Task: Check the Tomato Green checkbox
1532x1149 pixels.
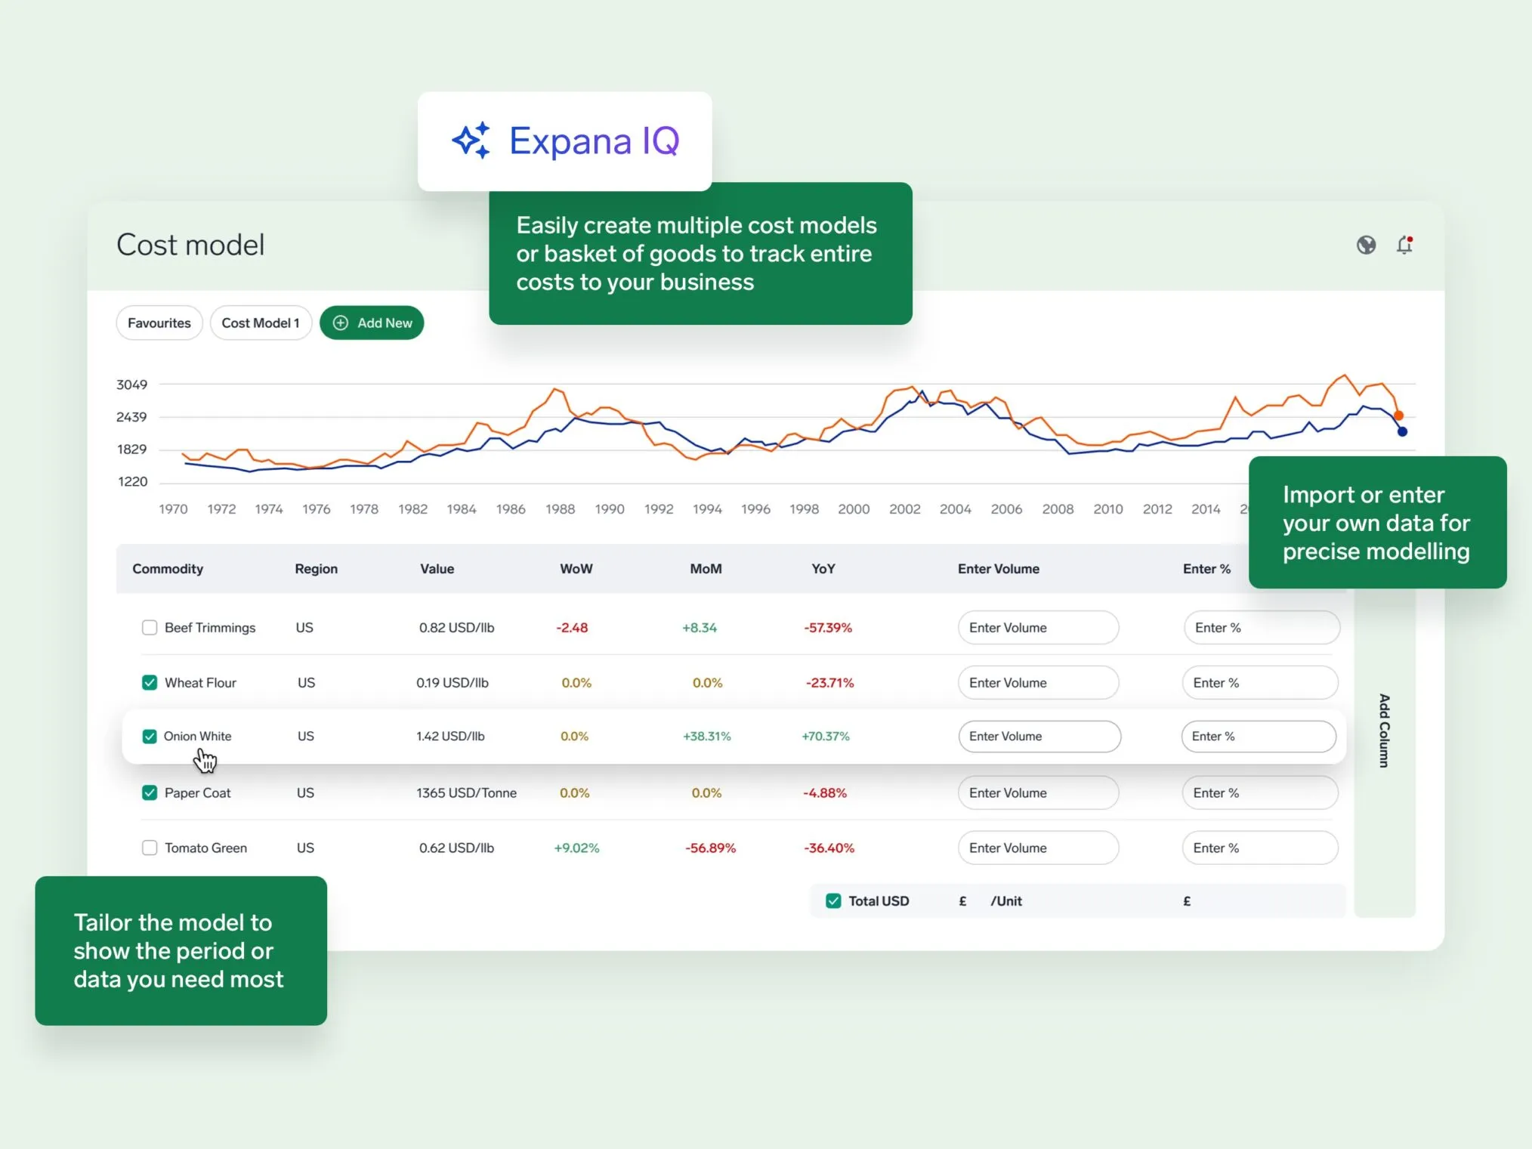Action: (150, 848)
